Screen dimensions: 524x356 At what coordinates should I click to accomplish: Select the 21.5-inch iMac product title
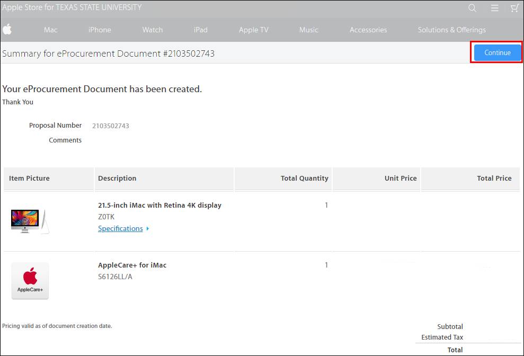(x=159, y=205)
